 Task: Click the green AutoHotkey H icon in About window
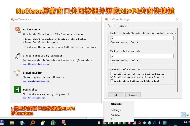click(17, 90)
